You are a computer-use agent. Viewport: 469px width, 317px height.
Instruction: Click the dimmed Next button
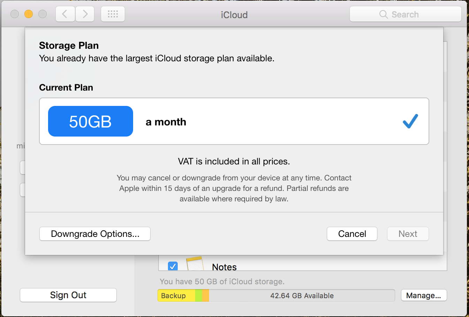(x=408, y=234)
